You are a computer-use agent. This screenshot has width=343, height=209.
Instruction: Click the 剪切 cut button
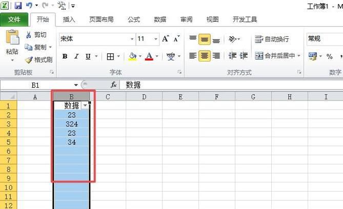click(36, 34)
